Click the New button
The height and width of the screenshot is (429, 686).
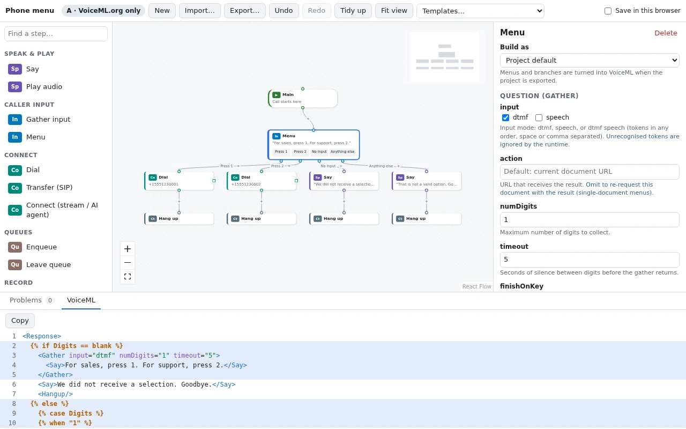pyautogui.click(x=162, y=11)
